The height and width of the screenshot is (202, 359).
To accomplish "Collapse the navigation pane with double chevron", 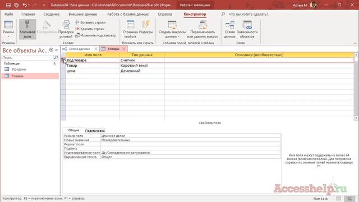I will (56, 50).
